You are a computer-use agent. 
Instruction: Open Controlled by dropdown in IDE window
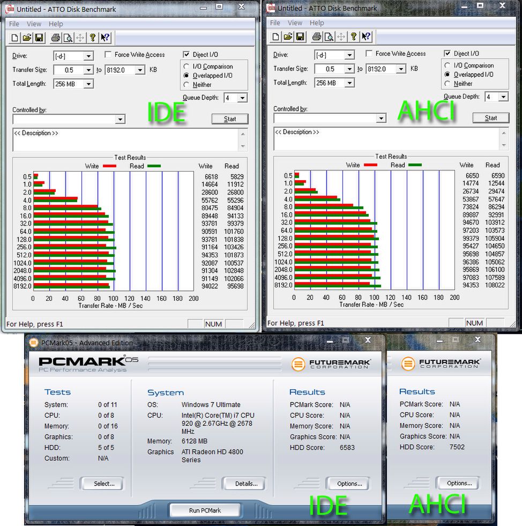(121, 119)
